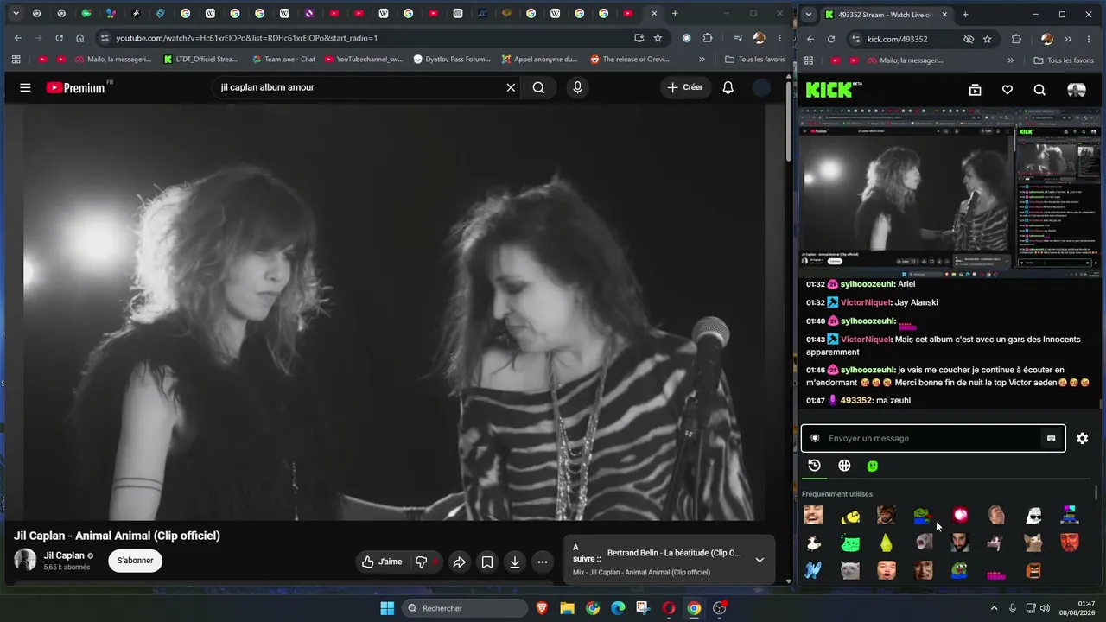Open Chrome menu in the Kick window
Image resolution: width=1106 pixels, height=622 pixels.
[1088, 39]
